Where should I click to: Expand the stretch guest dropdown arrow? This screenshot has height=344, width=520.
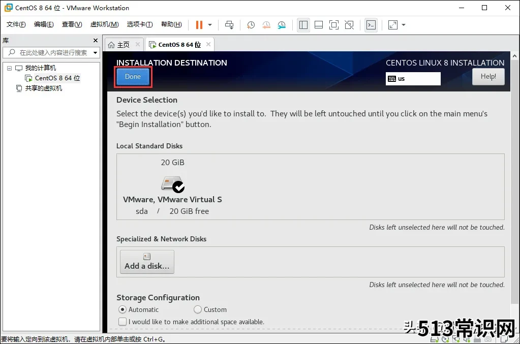(x=404, y=25)
